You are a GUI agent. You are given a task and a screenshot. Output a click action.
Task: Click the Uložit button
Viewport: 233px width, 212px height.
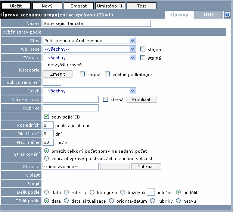tap(16, 6)
